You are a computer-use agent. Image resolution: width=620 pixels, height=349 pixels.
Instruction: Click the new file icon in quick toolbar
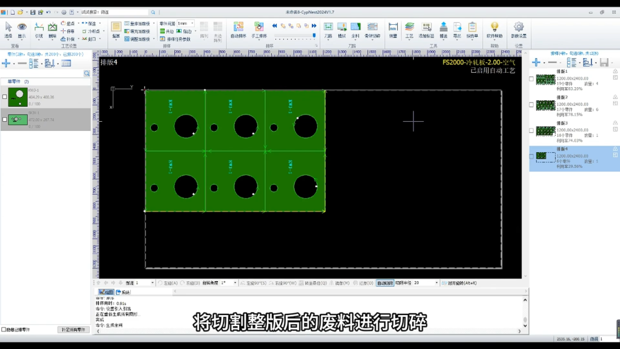point(13,12)
